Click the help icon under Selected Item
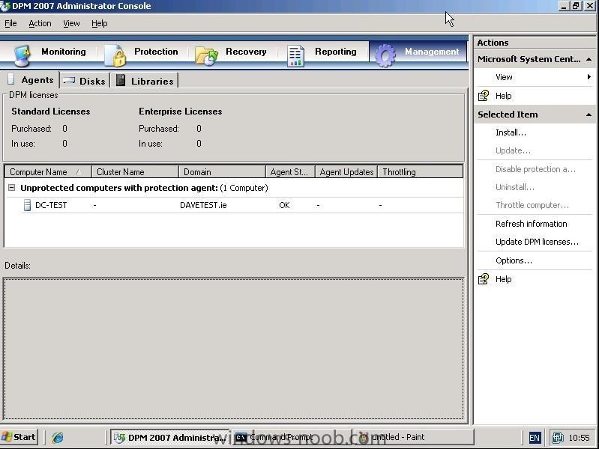Screen dimensions: 599x449 pyautogui.click(x=484, y=279)
